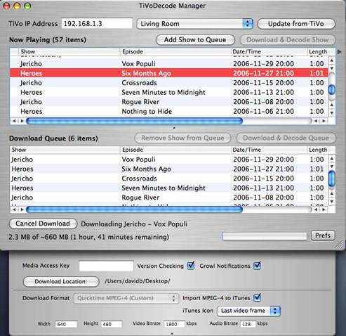Click the Height field showing 480
Image resolution: width=346 pixels, height=336 pixels.
tap(112, 324)
